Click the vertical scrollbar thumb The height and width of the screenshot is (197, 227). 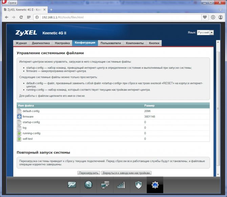point(218,108)
